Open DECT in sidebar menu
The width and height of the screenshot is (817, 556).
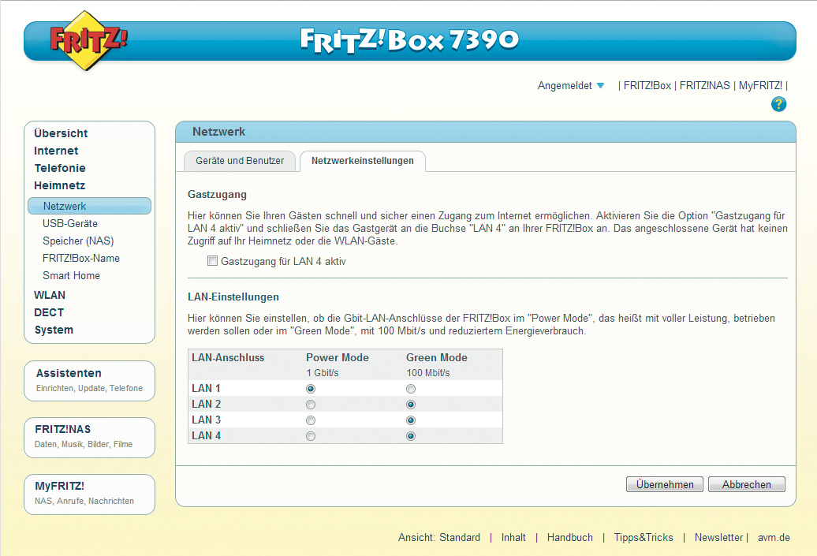pos(49,312)
